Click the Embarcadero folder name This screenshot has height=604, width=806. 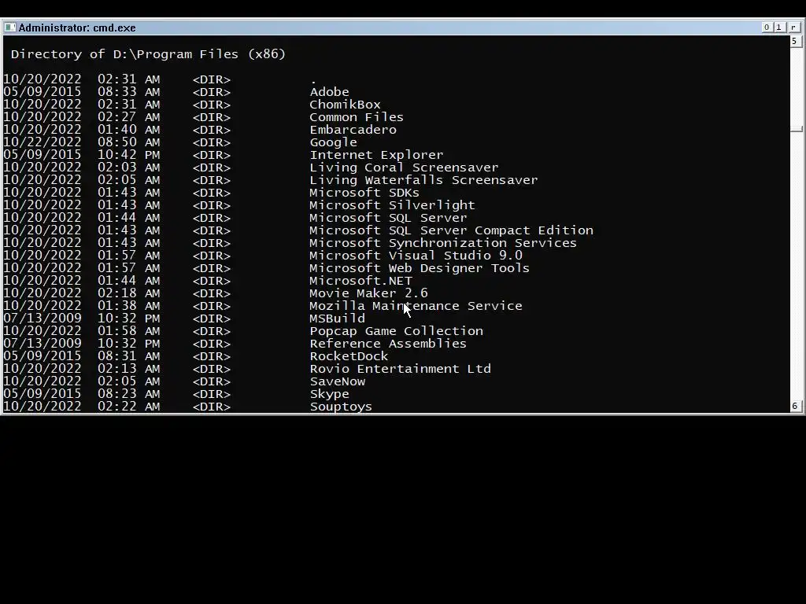tap(353, 130)
